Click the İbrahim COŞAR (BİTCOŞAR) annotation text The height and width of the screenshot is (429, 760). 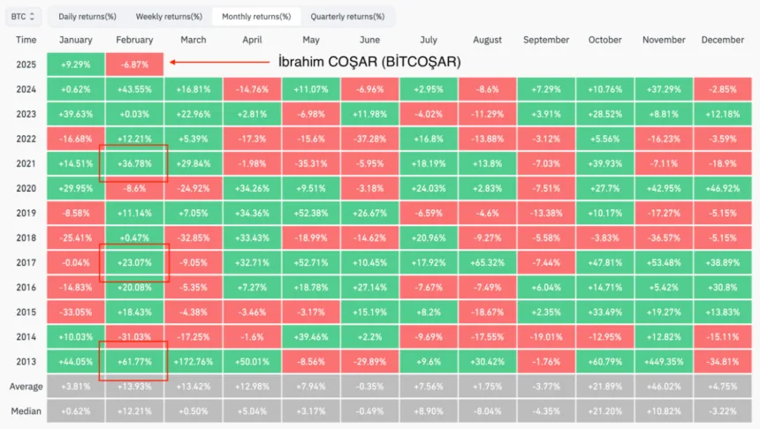tap(369, 63)
